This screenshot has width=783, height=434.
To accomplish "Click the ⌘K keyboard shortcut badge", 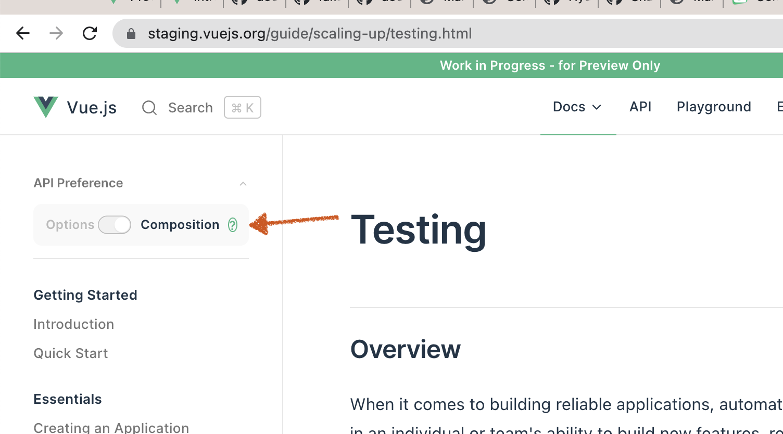I will (242, 107).
